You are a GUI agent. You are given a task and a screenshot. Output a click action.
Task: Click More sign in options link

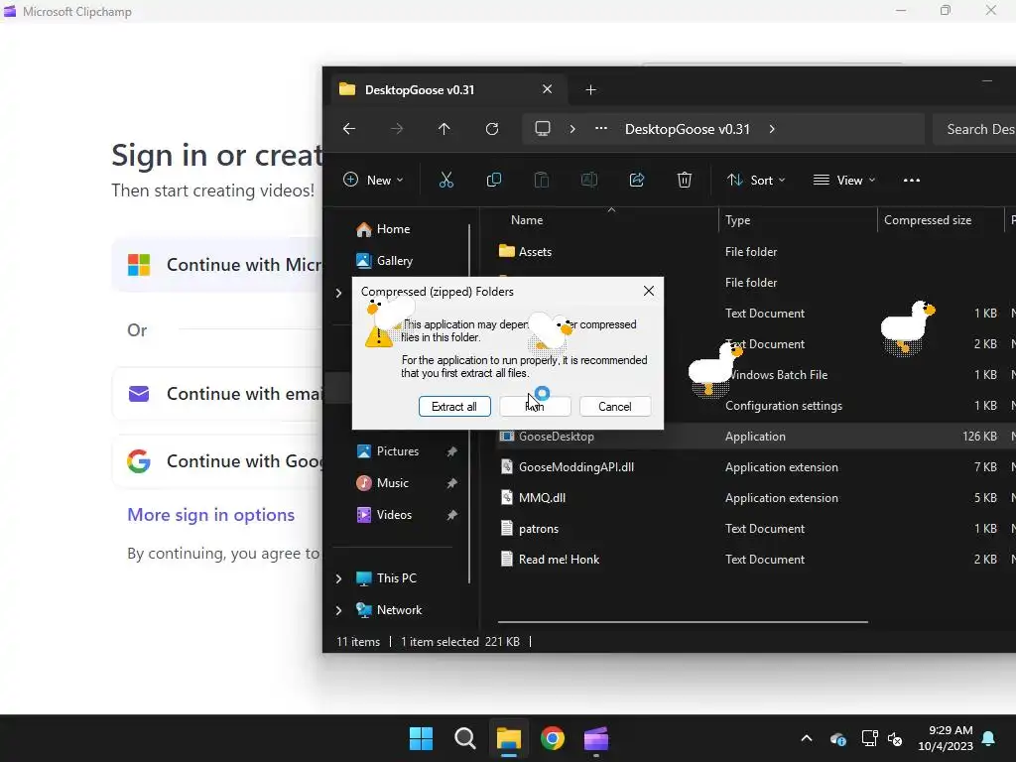tap(210, 515)
